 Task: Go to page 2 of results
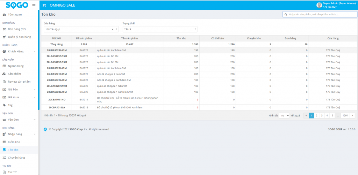coord(316,115)
